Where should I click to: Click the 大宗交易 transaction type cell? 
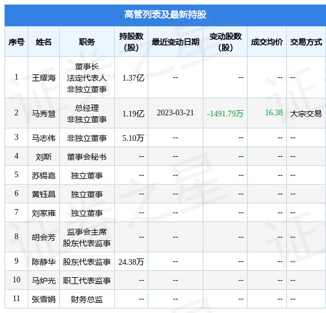[x=306, y=114]
